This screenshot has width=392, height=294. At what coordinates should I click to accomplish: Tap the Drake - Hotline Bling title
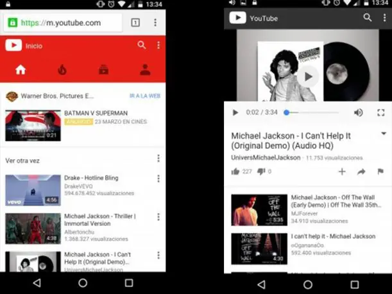91,178
